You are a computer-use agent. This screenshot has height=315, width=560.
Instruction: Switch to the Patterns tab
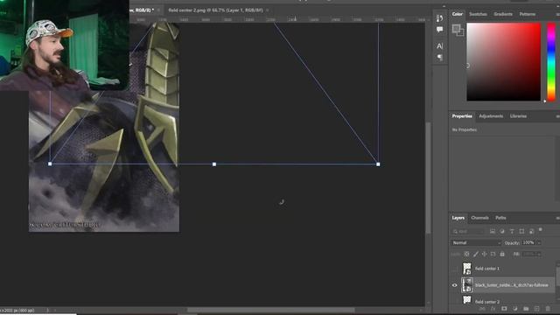pyautogui.click(x=527, y=14)
